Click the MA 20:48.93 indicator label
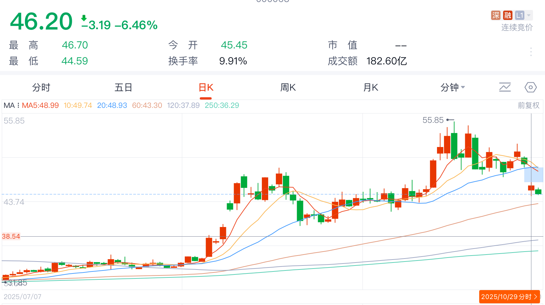The image size is (545, 305). pyautogui.click(x=112, y=106)
